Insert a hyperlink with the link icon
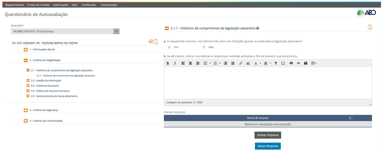Viewport: 383px width, 152px height. point(240,63)
